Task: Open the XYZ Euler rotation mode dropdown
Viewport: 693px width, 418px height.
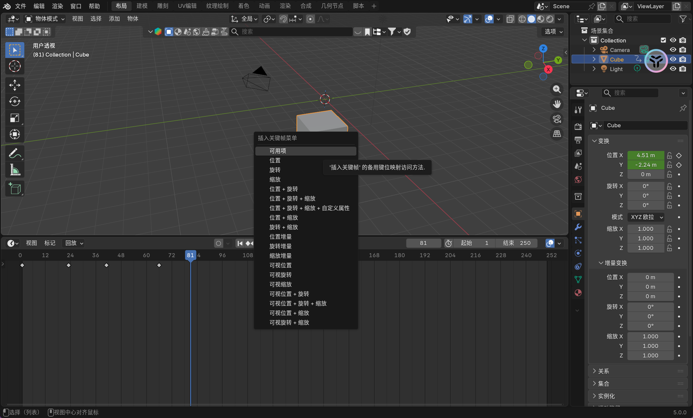Action: click(646, 217)
